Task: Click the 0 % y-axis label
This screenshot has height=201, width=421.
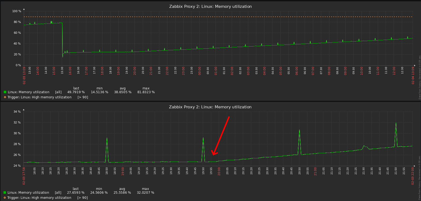Action: click(x=18, y=65)
